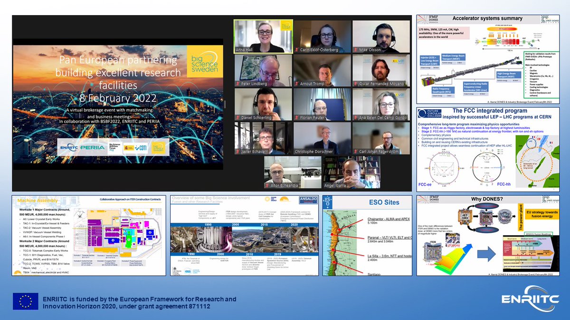Viewport: 570px width, 320px height.
Task: Click the muted mic icon beside Oscar Fernandez Moyano
Action: click(356, 84)
